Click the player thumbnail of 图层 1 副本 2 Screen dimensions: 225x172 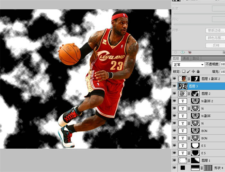click(x=183, y=79)
